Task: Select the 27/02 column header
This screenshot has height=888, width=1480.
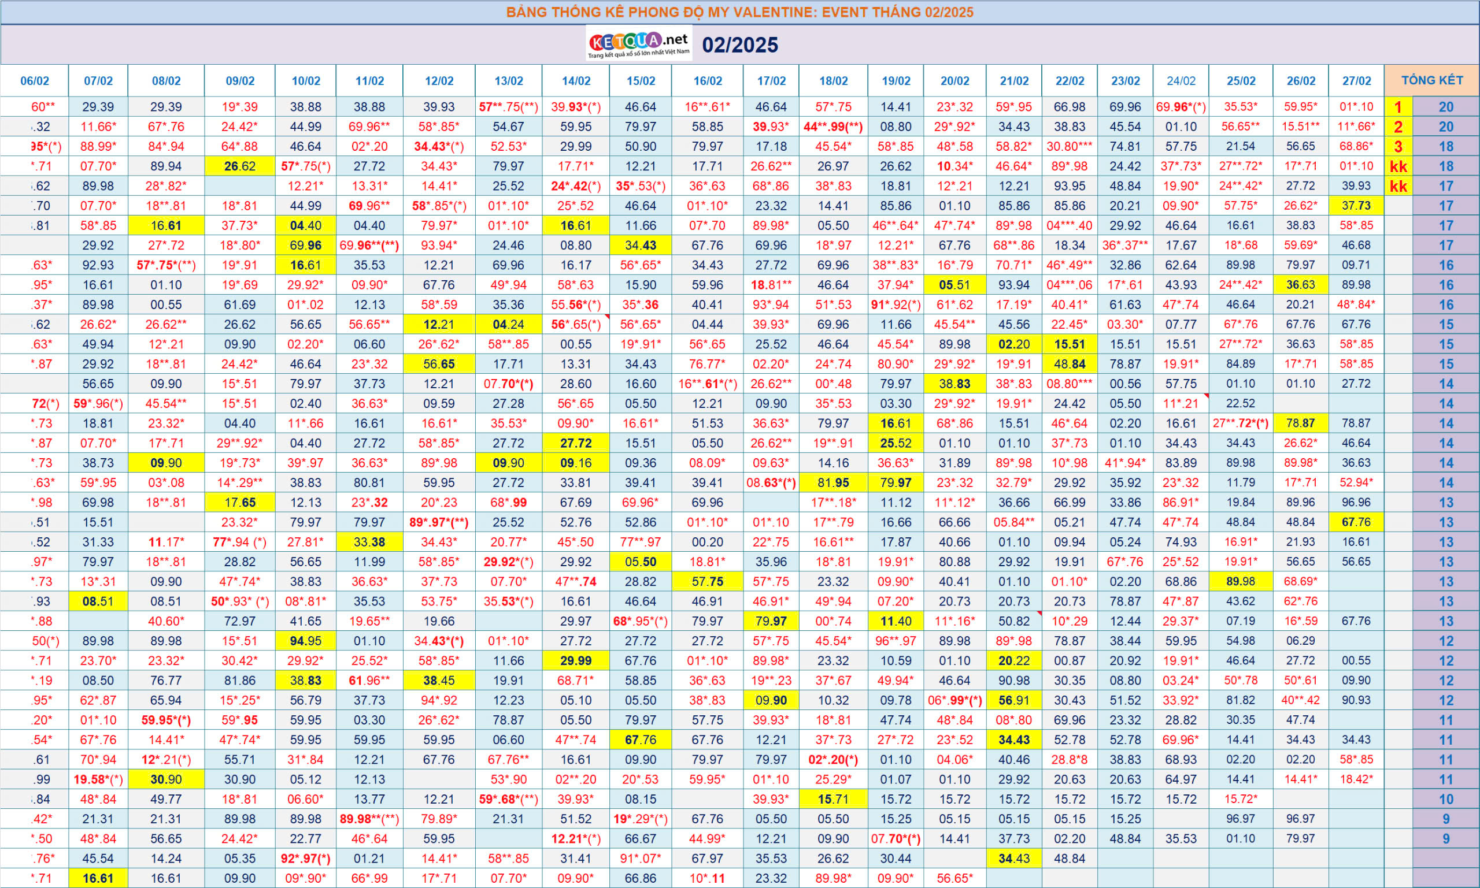Action: click(x=1357, y=81)
